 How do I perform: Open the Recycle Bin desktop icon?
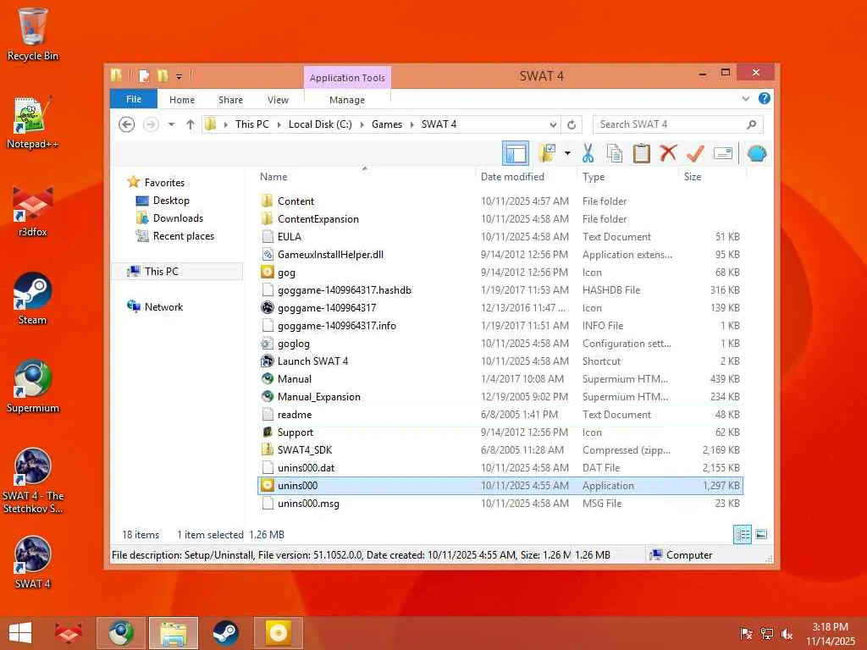[33, 34]
